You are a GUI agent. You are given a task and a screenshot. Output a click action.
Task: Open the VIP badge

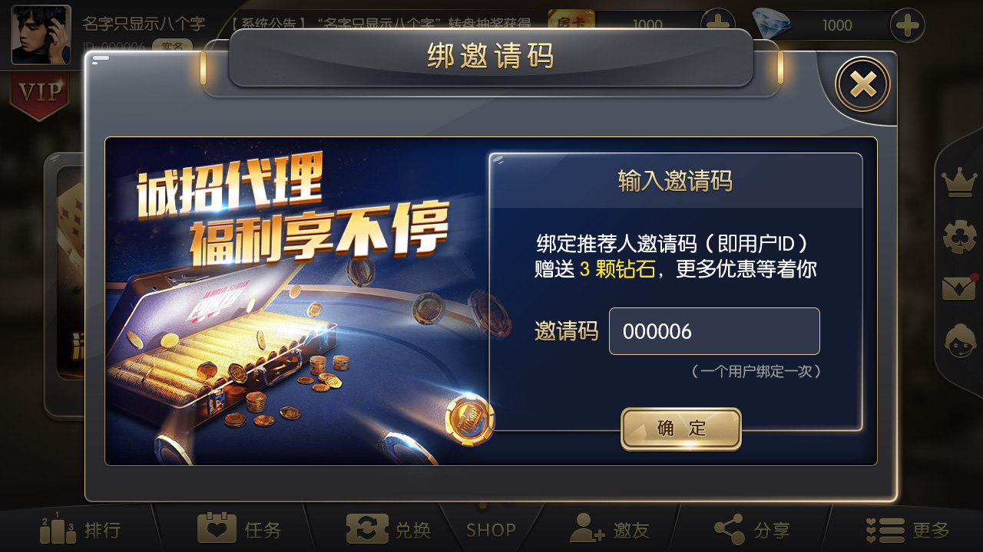click(40, 95)
